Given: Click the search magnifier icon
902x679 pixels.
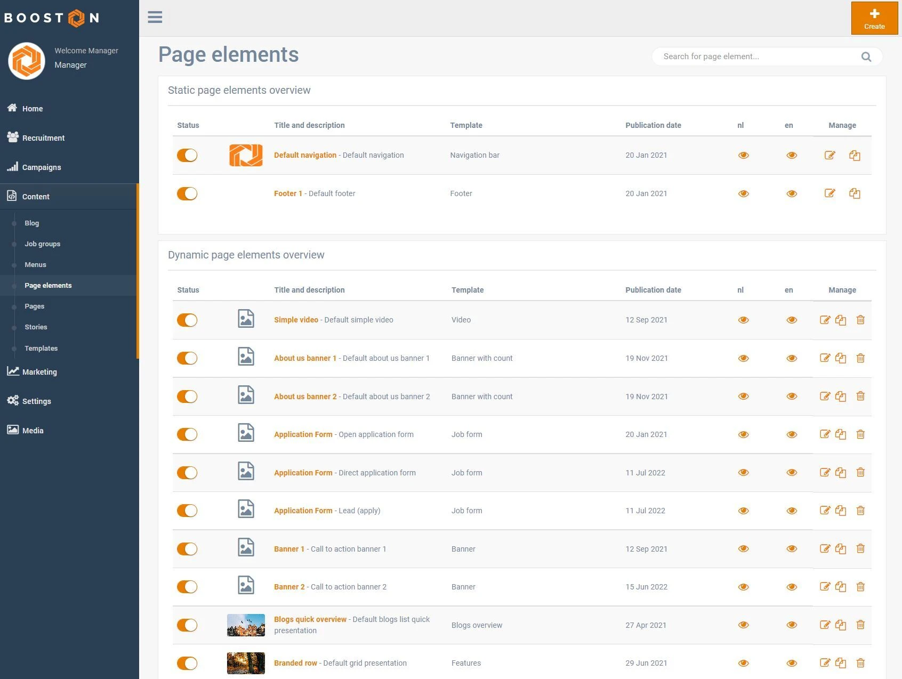Looking at the screenshot, I should pyautogui.click(x=866, y=56).
